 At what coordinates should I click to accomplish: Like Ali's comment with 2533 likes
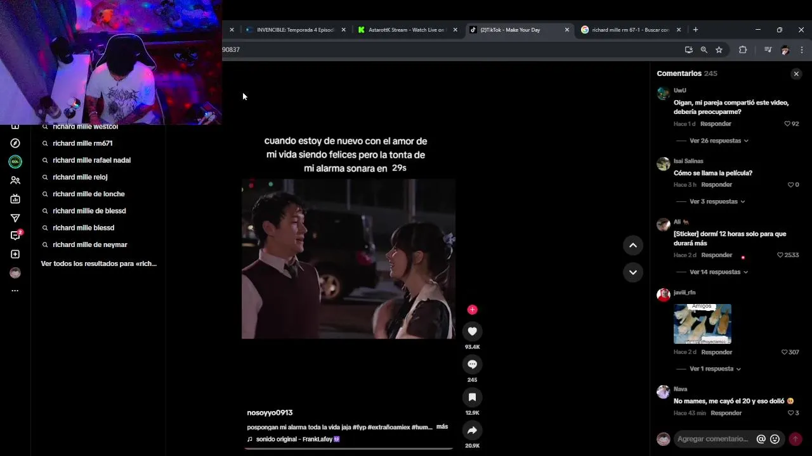780,255
